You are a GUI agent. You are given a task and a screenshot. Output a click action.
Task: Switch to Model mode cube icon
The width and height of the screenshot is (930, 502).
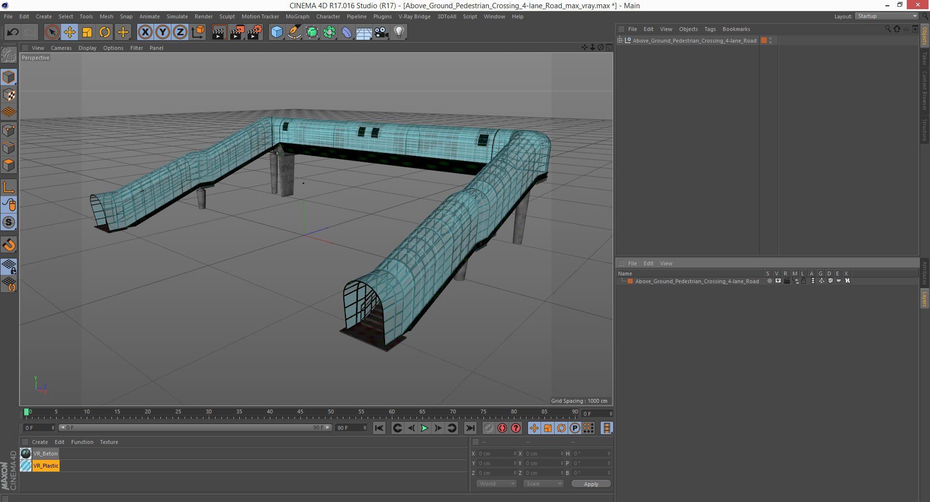click(9, 77)
